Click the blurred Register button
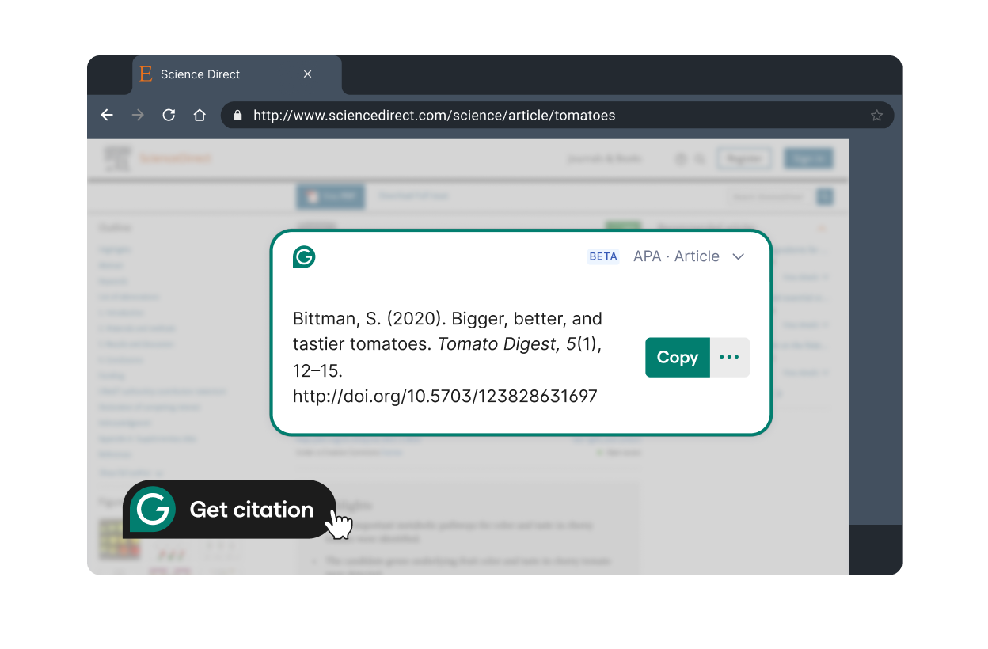 pyautogui.click(x=744, y=158)
